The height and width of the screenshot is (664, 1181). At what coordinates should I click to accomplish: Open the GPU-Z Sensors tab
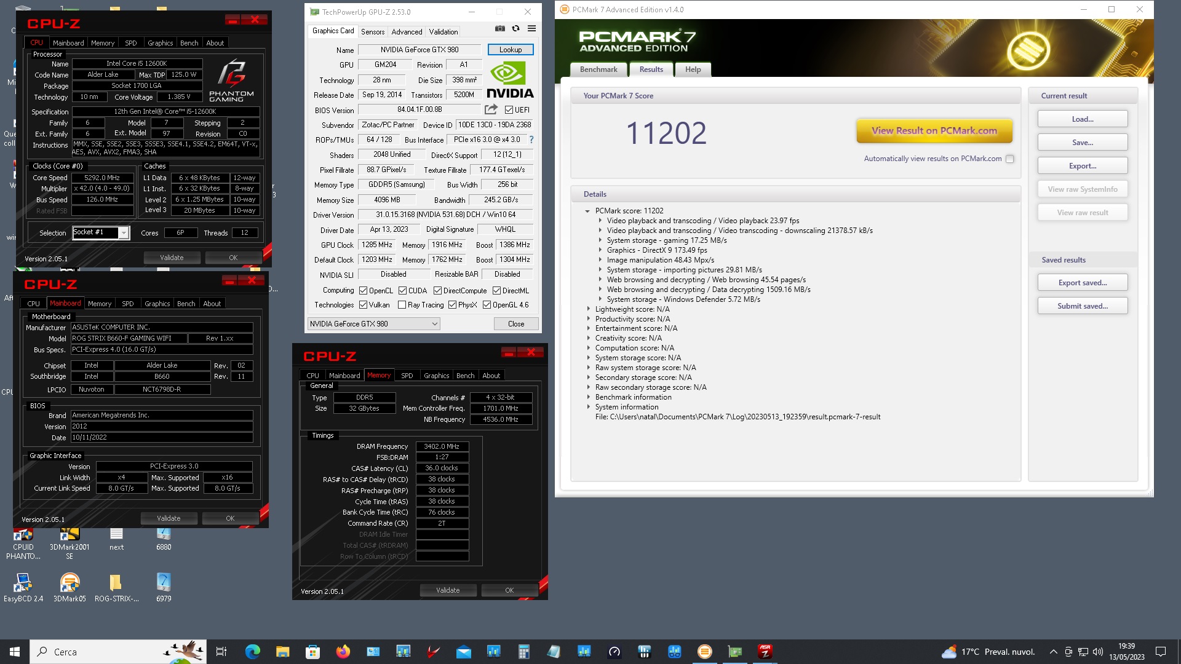tap(373, 31)
